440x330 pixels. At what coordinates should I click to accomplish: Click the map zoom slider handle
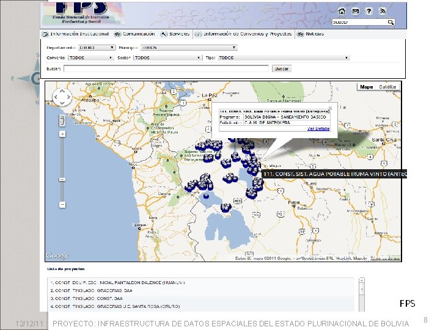click(x=62, y=179)
